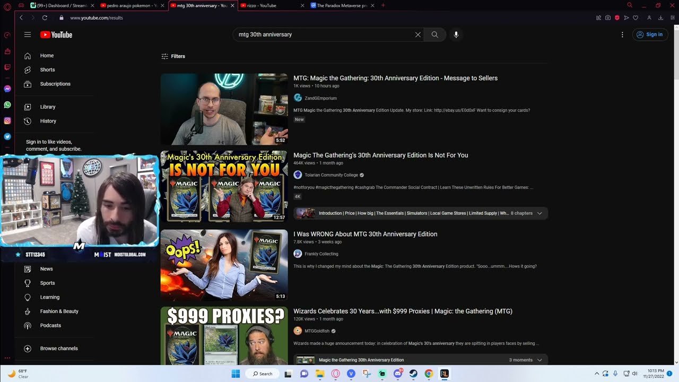This screenshot has width=679, height=382.
Task: Open YouTube settings three-dot menu
Action: 622,34
